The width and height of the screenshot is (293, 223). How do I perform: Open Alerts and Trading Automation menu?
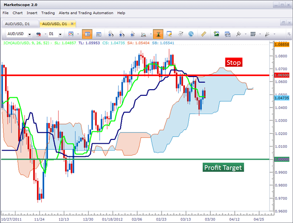click(86, 13)
